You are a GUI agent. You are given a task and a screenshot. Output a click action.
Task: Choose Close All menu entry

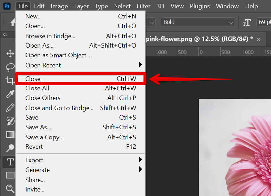point(80,88)
